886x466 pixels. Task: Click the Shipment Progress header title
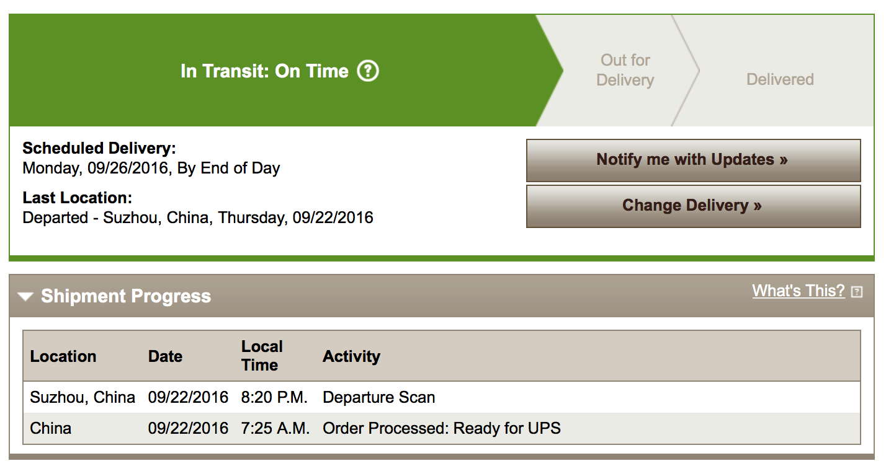tap(126, 296)
